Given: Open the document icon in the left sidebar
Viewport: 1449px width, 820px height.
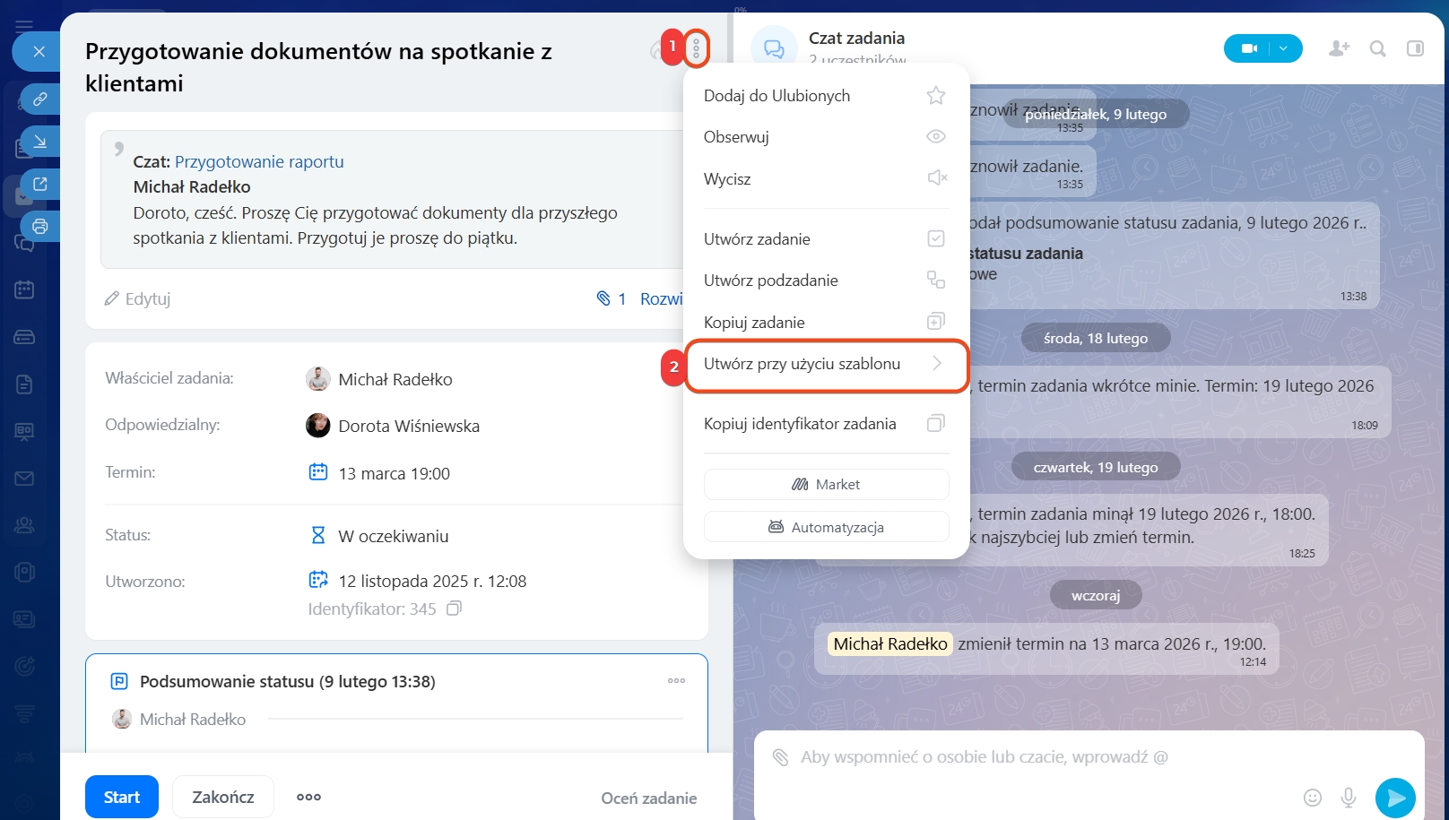Looking at the screenshot, I should coord(24,384).
